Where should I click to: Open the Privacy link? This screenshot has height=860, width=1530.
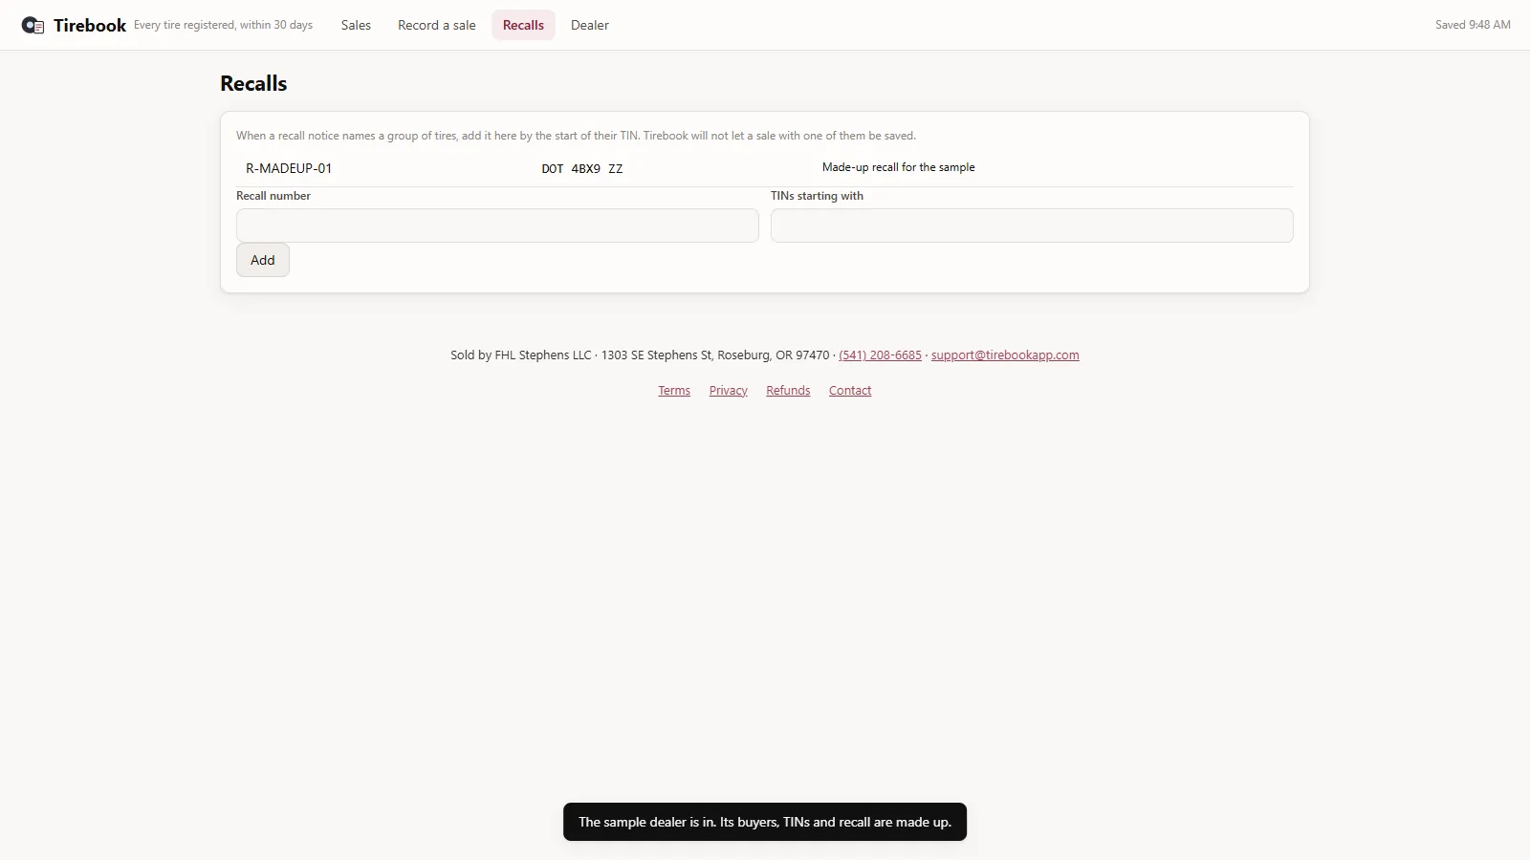click(728, 390)
